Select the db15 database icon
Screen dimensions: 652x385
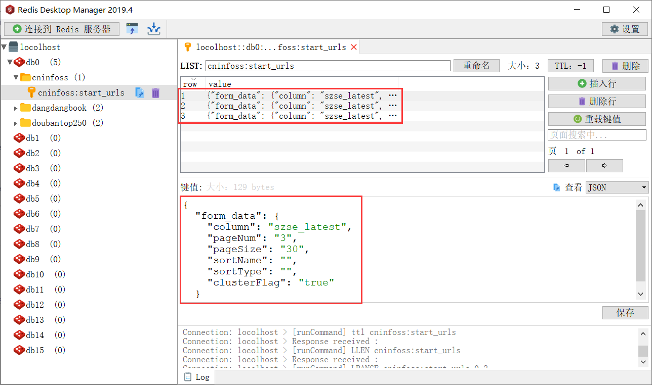[19, 350]
